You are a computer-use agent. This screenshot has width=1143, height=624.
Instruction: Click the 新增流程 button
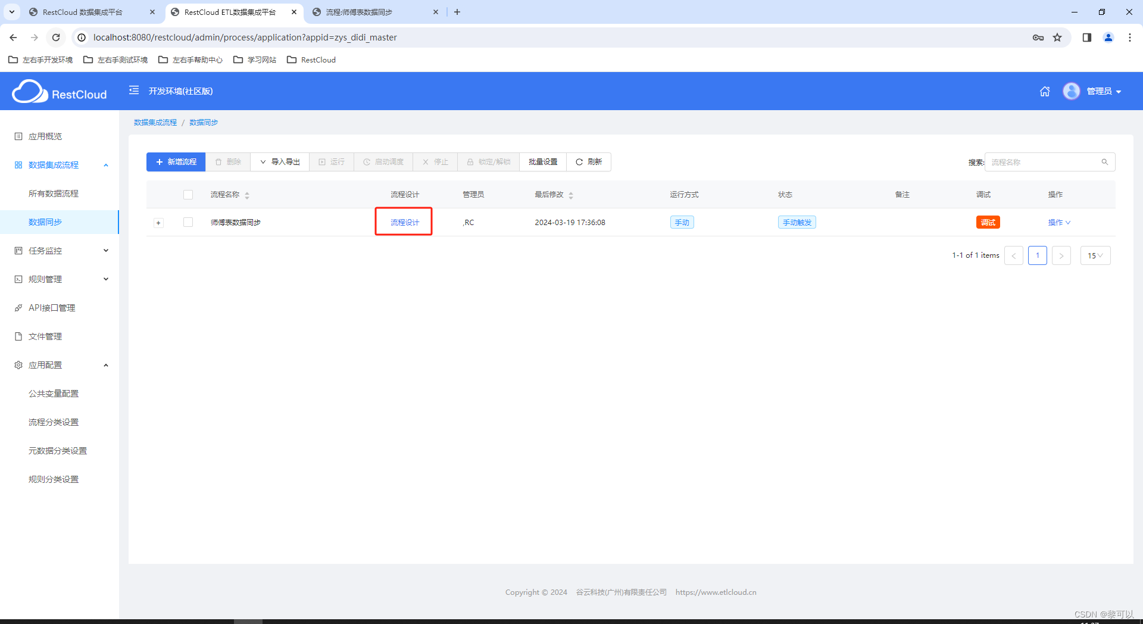[175, 161]
